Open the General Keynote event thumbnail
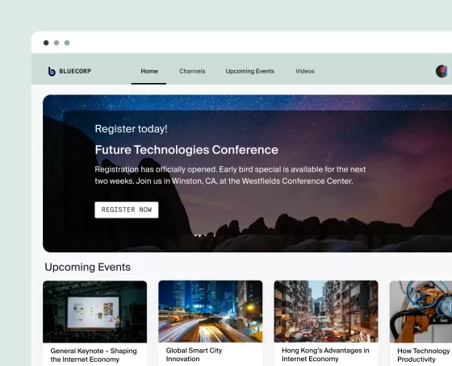Viewport: 452px width, 366px height. click(95, 312)
